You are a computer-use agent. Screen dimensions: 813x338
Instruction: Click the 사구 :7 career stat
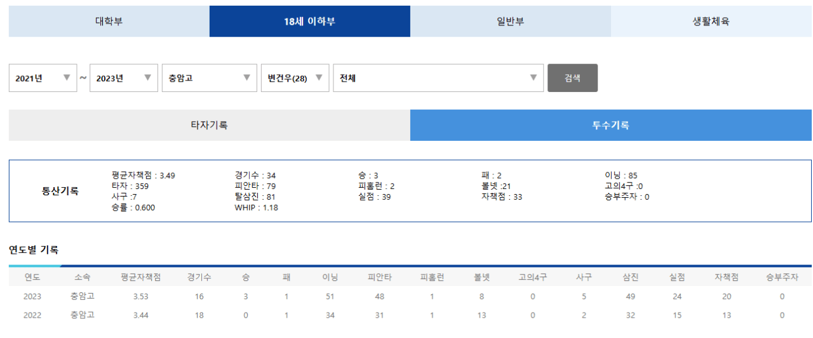[x=124, y=197]
